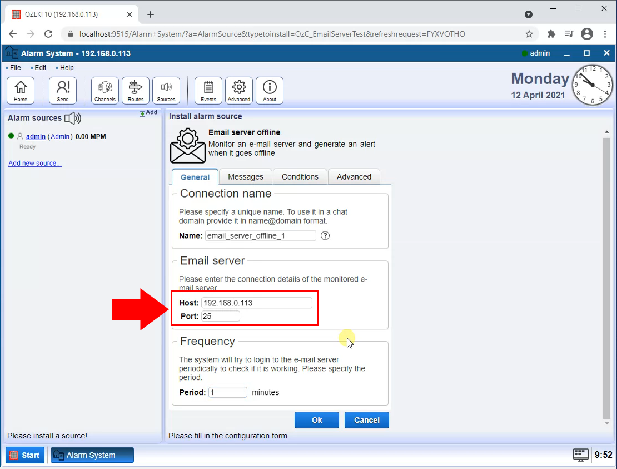617x469 pixels.
Task: Select the Advanced tab of the form
Action: 354,176
